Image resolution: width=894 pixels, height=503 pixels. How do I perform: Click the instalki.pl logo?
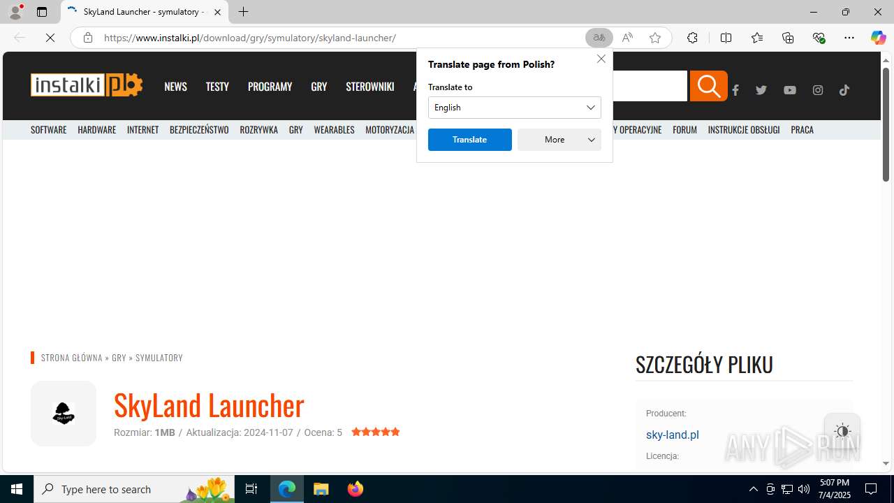[x=87, y=85]
